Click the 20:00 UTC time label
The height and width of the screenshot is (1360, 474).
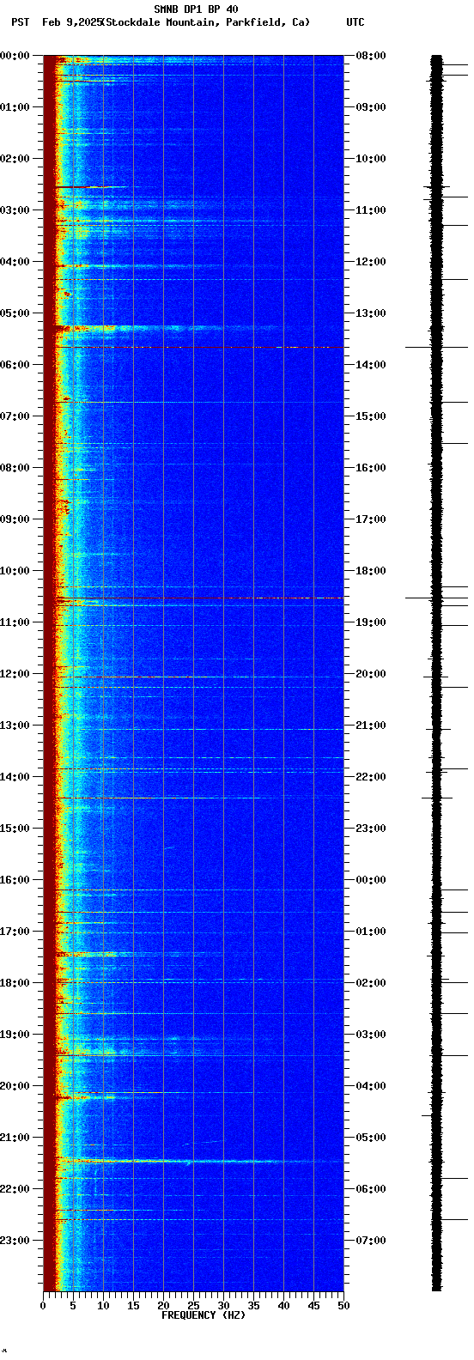370,674
